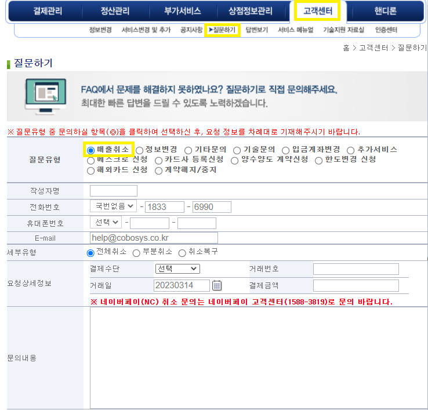Open the calendar picker next to 거래일
The height and width of the screenshot is (410, 428).
217,285
